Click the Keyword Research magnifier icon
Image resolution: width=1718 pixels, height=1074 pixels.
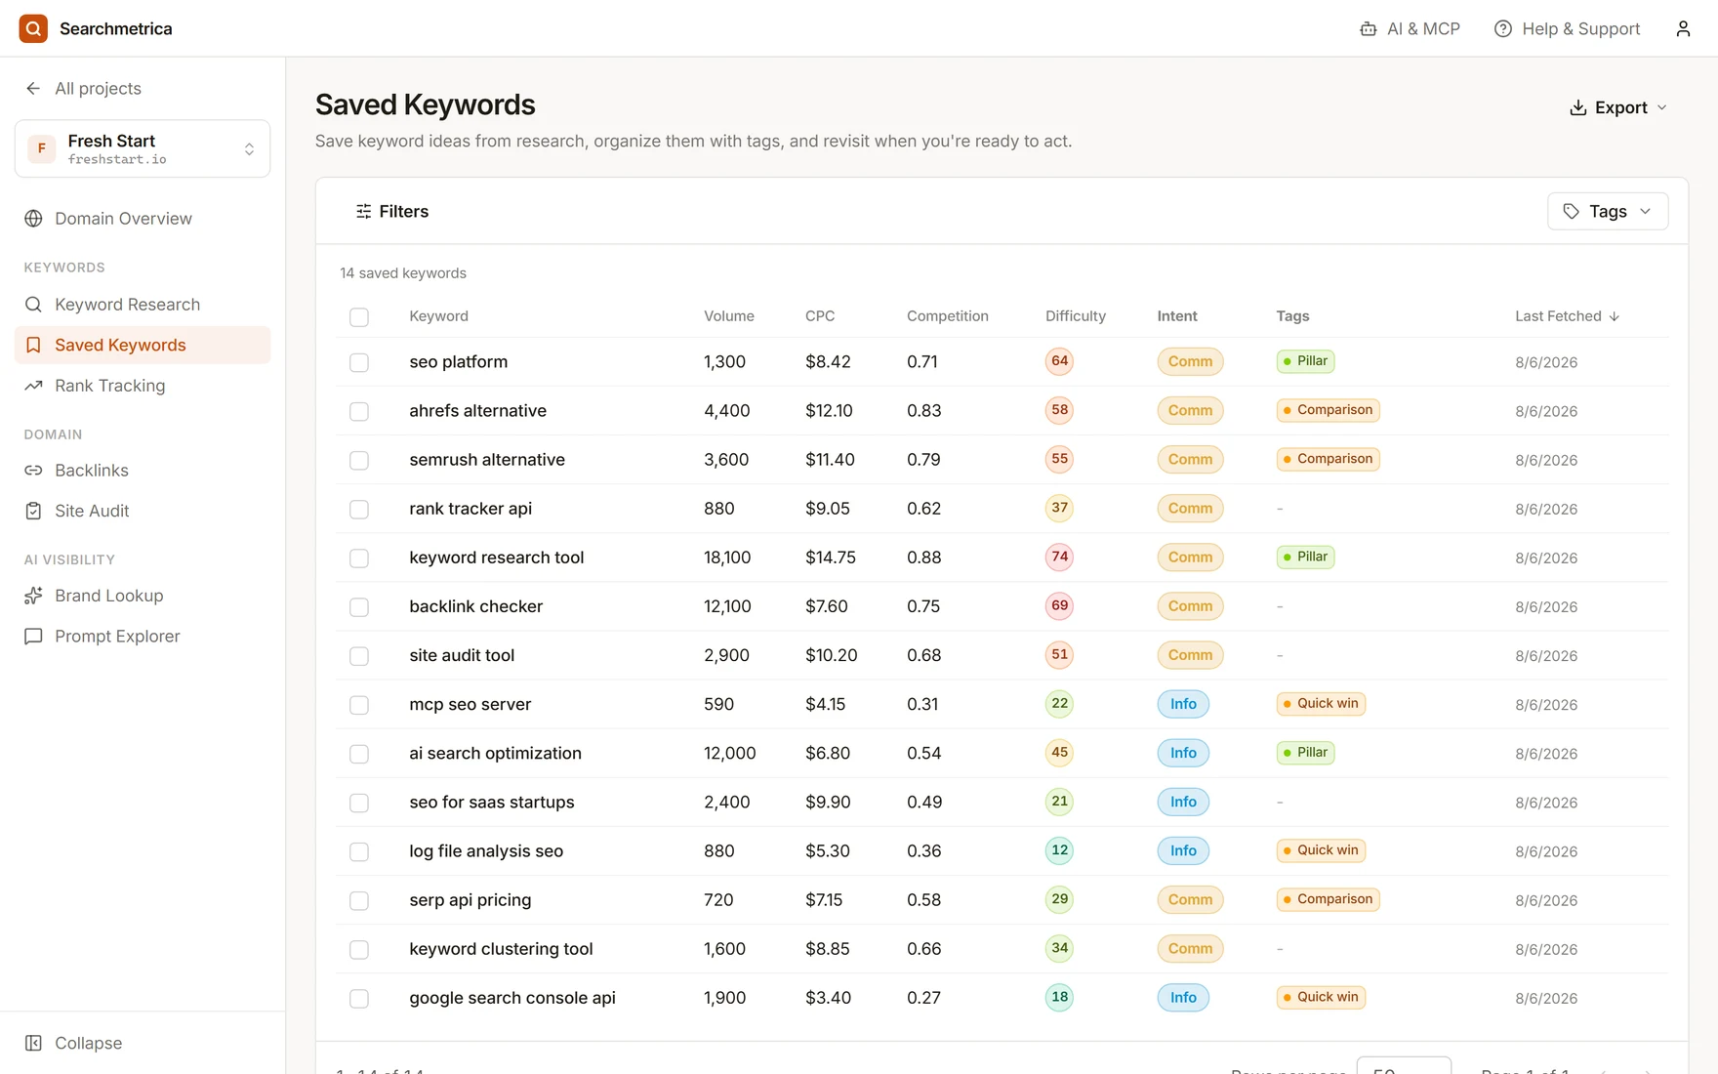[33, 305]
